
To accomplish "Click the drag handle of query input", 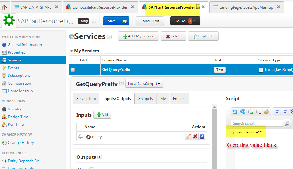I will coord(81,137).
